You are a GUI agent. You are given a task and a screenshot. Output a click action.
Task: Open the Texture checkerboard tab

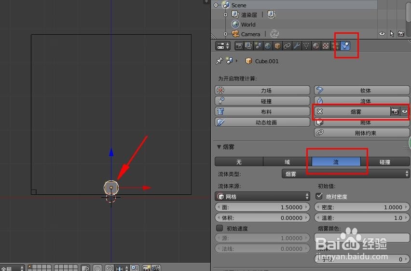point(326,46)
